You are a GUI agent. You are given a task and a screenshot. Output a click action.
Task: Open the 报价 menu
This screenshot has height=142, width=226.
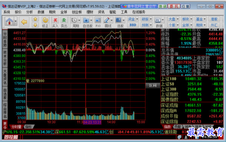tap(18, 12)
